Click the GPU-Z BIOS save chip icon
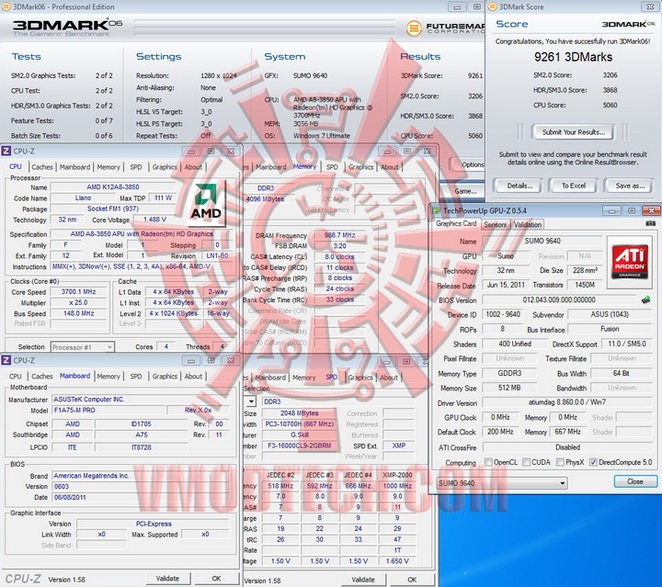662x587 pixels. click(646, 299)
